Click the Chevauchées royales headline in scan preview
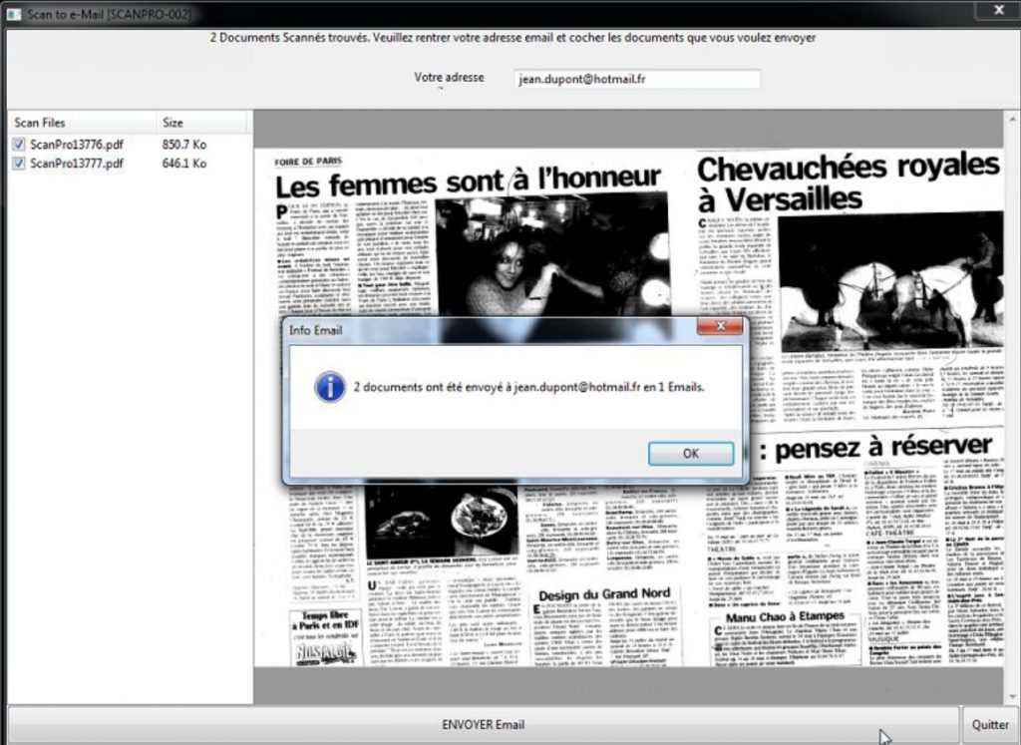The width and height of the screenshot is (1021, 745). pyautogui.click(x=848, y=181)
